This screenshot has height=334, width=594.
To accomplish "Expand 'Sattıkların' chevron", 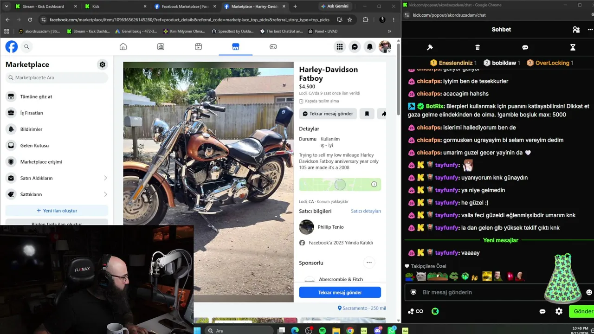I will [x=105, y=194].
